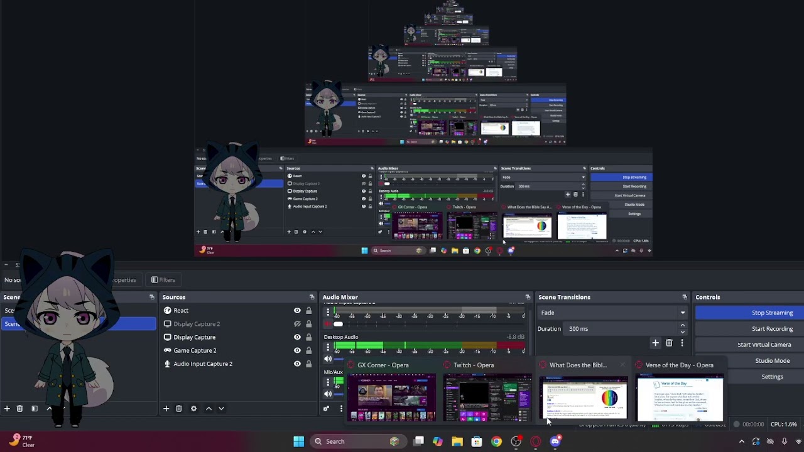804x452 pixels.
Task: Add a scene transition with the plus icon
Action: coord(655,343)
